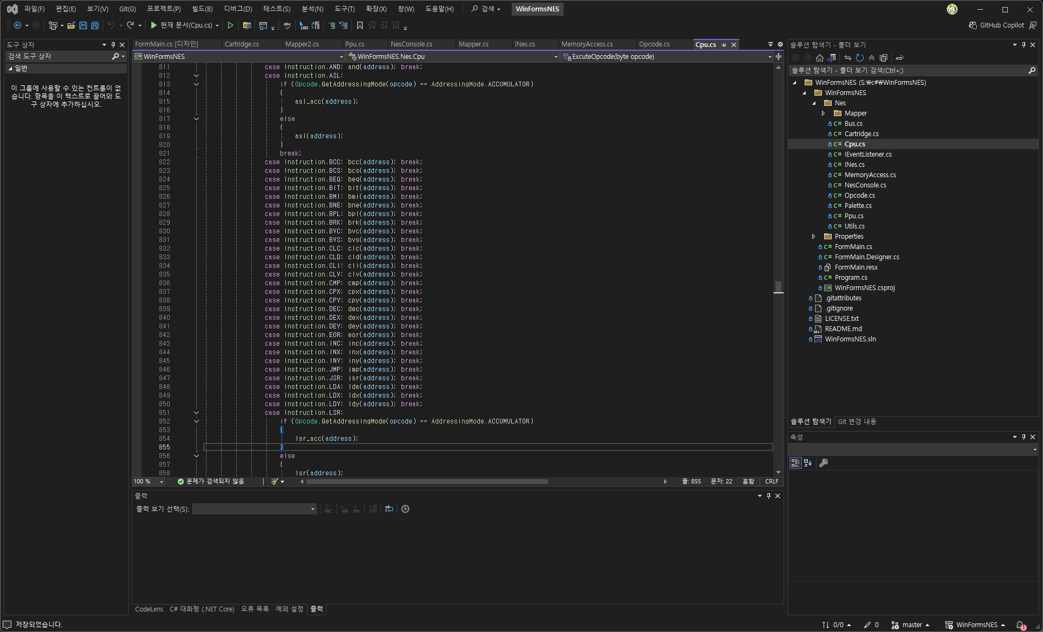The image size is (1043, 632).
Task: Save the current file with single disk icon
Action: [x=83, y=25]
